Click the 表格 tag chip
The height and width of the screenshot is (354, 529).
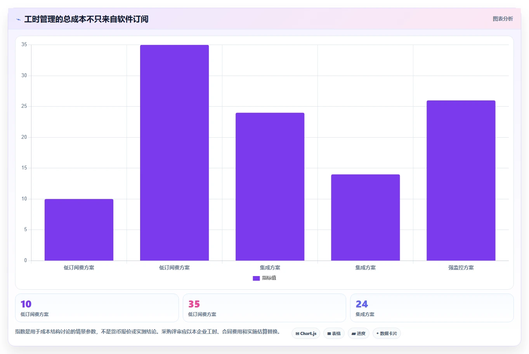[x=334, y=333]
